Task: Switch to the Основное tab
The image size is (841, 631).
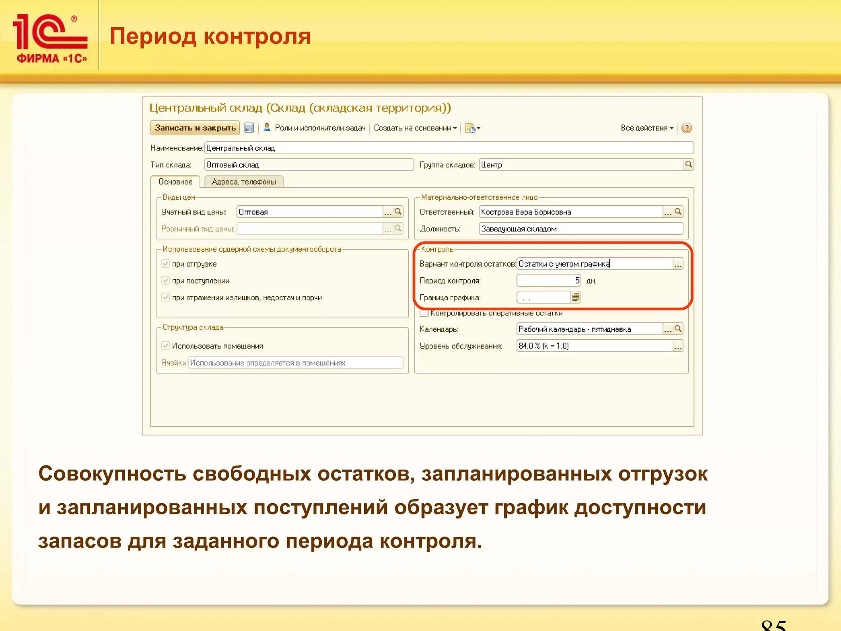Action: click(x=175, y=182)
